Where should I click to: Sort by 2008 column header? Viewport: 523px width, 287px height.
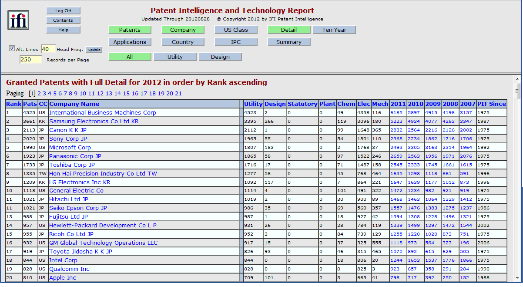pyautogui.click(x=450, y=104)
